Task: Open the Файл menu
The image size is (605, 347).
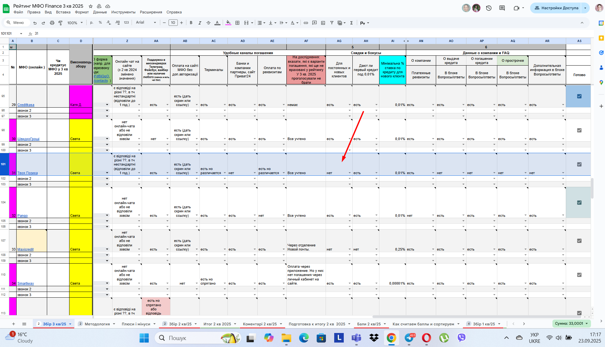Action: [x=18, y=12]
